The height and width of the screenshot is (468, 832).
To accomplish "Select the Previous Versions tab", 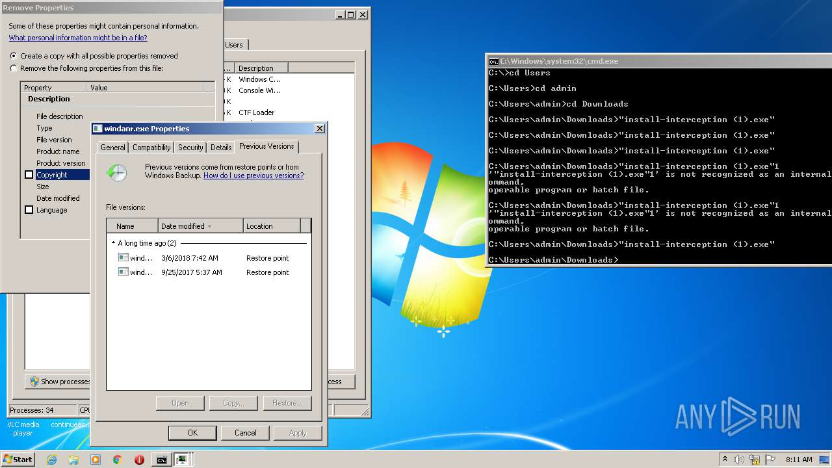I will [x=266, y=146].
